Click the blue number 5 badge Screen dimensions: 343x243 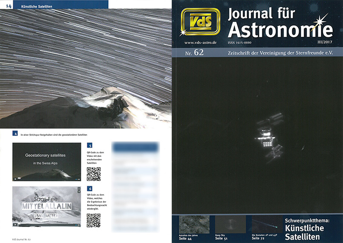point(89,145)
